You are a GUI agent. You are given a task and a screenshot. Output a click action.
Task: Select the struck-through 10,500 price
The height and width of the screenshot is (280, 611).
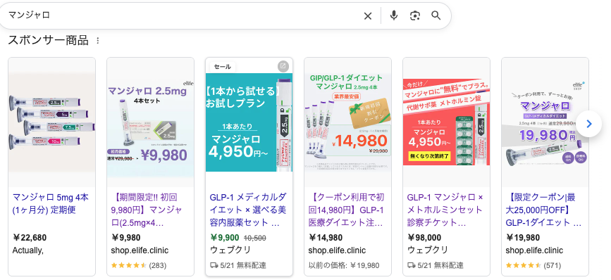click(255, 238)
